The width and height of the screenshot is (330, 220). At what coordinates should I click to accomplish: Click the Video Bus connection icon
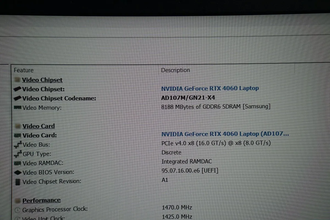click(18, 144)
